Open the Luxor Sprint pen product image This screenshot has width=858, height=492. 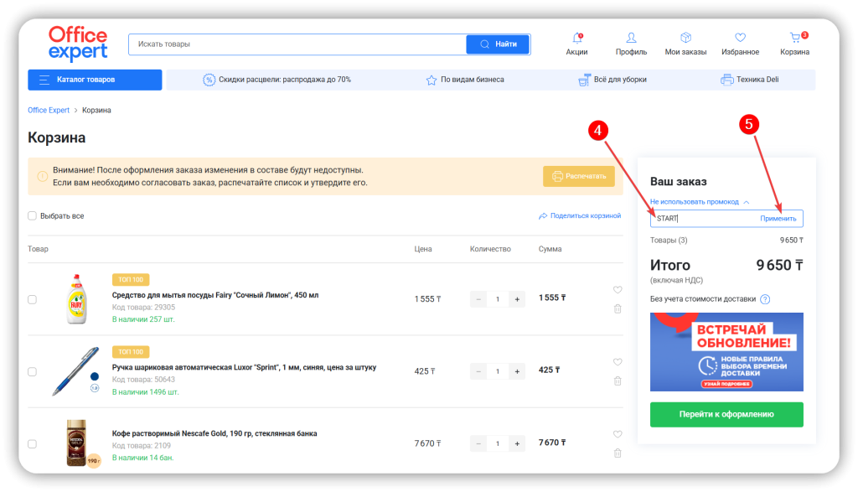click(75, 371)
